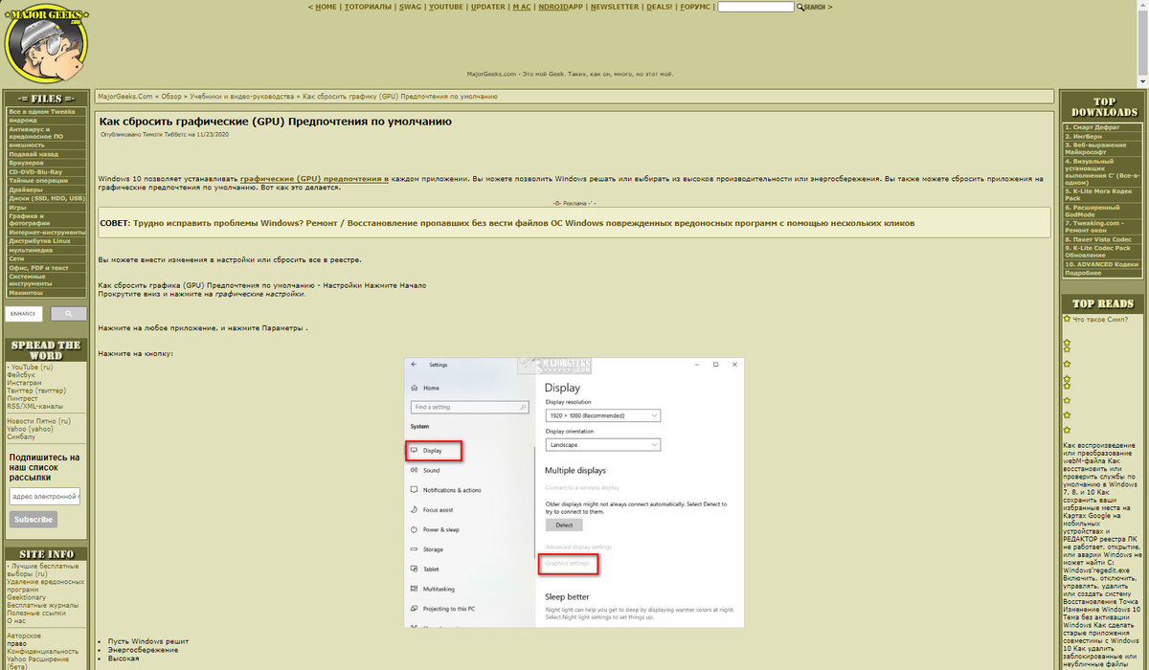Open DEALS! in the top navigation
This screenshot has height=670, width=1149.
[x=659, y=7]
